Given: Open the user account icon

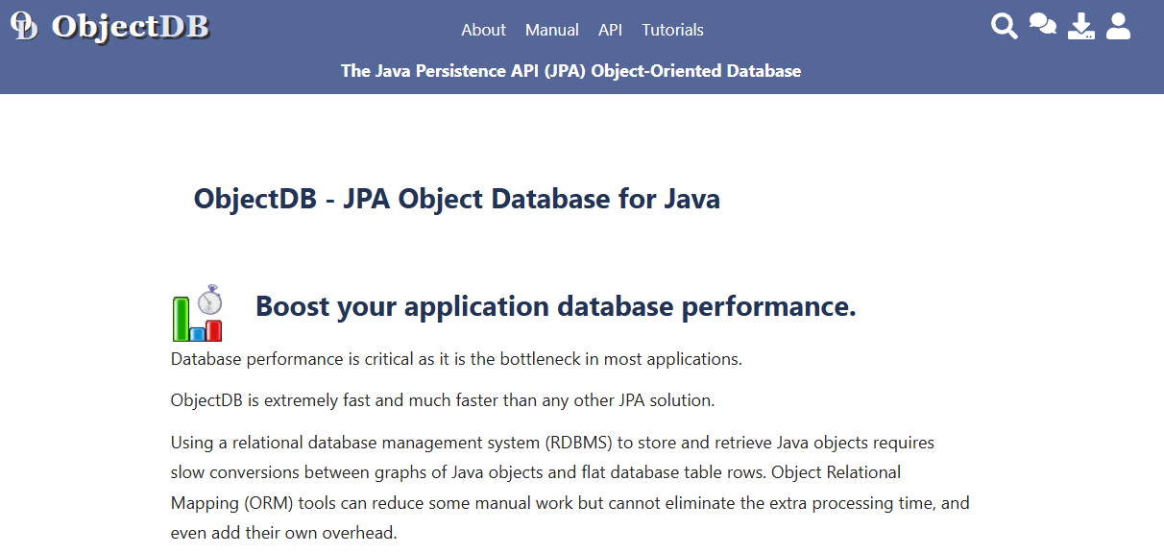Looking at the screenshot, I should pos(1118,26).
